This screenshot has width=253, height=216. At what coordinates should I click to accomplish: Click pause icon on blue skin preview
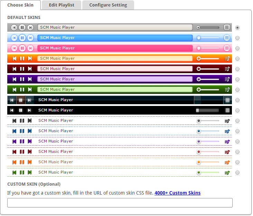coord(22,38)
